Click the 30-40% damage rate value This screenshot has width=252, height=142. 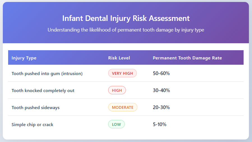point(161,90)
